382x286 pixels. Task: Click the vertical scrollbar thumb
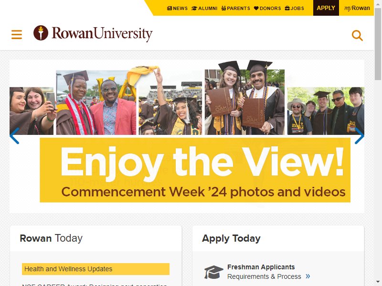point(378,44)
